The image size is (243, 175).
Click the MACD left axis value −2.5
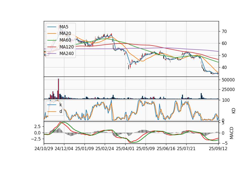click(36, 139)
